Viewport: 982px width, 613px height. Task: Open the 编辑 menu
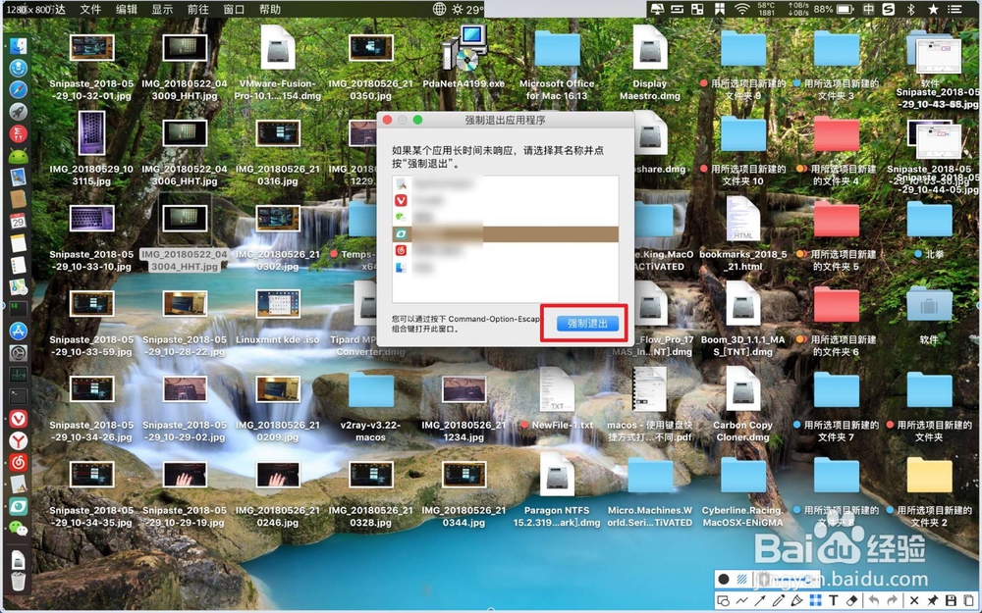[x=127, y=10]
